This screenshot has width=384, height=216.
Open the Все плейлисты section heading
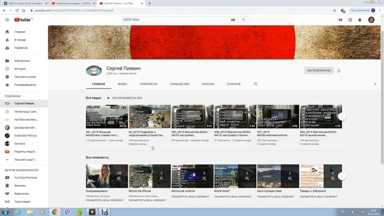(x=97, y=157)
